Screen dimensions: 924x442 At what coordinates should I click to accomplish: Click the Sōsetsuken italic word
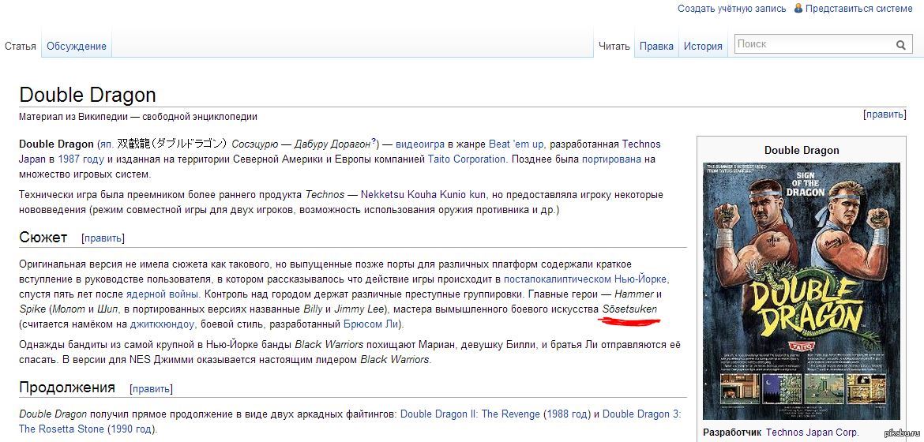[x=629, y=309]
